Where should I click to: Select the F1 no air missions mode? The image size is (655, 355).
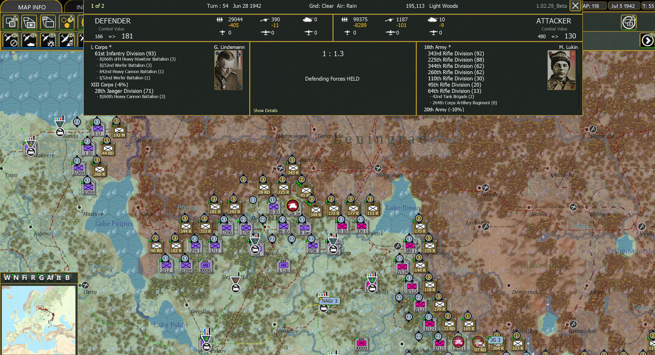(x=10, y=41)
